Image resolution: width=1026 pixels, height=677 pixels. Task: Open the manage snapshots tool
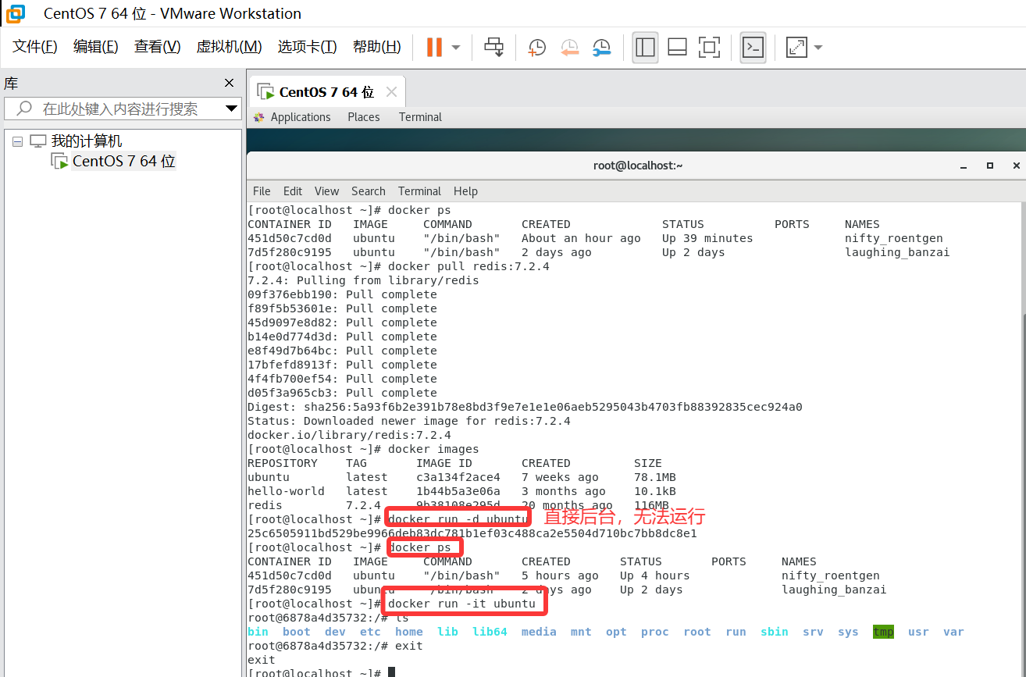602,48
